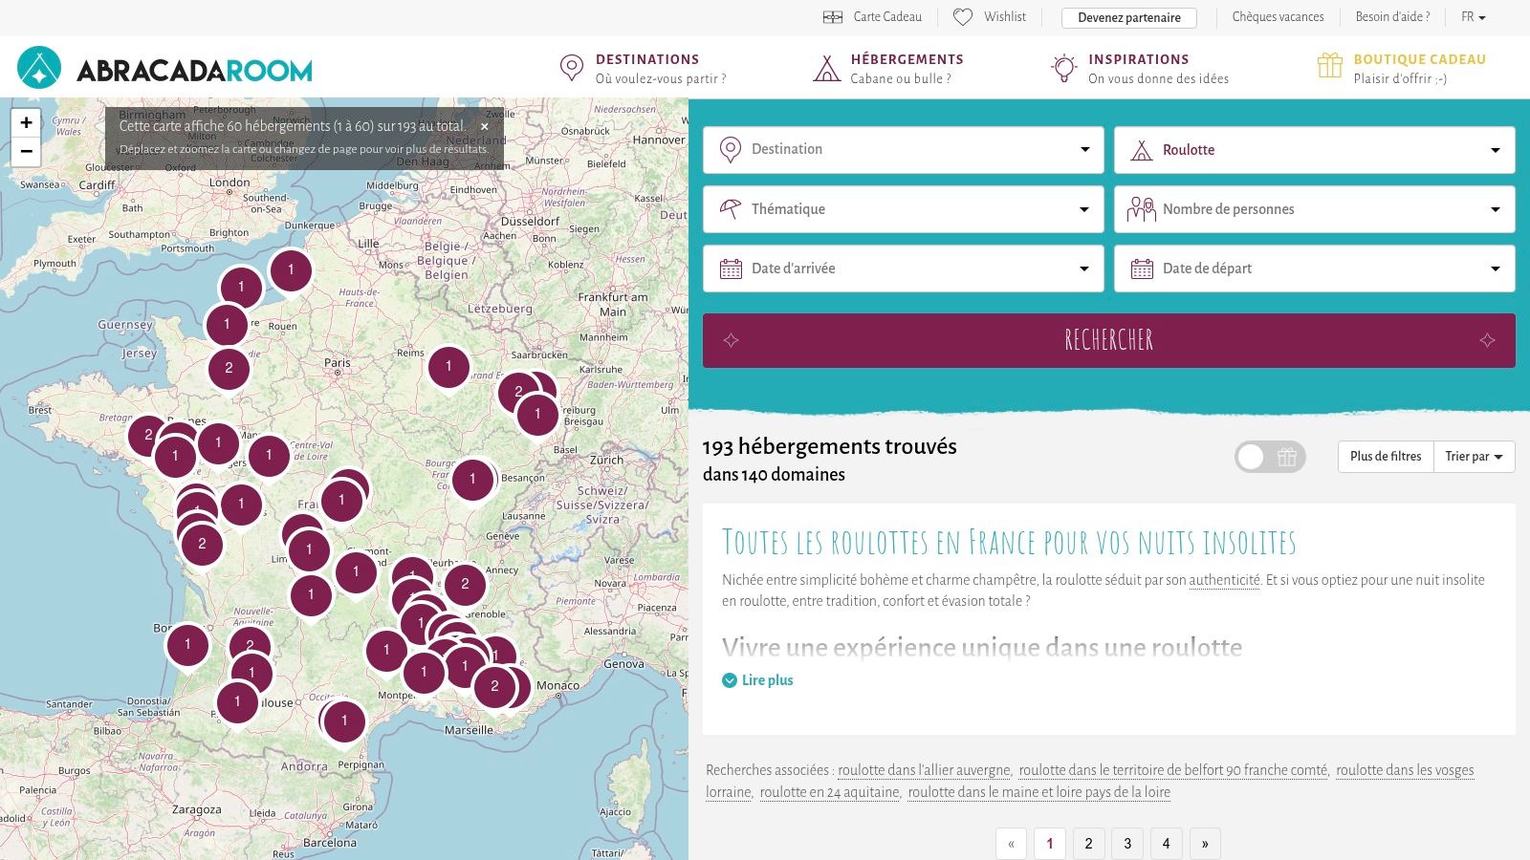The image size is (1530, 860).
Task: Click the Inspirations lightbulb icon
Action: tap(1064, 68)
